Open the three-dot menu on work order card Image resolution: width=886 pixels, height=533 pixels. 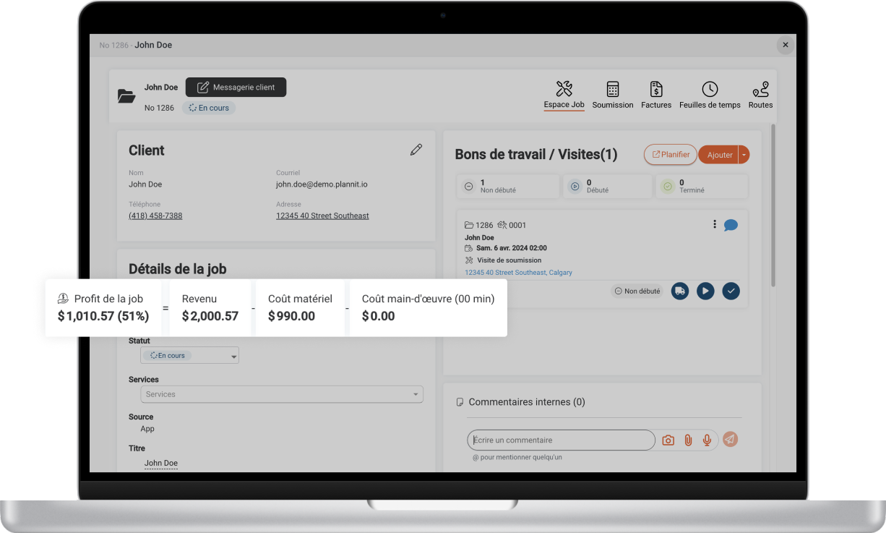coord(715,224)
